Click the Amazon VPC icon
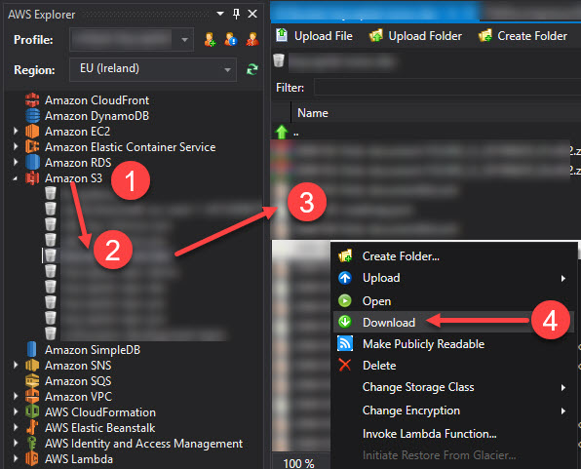The height and width of the screenshot is (469, 581). [x=32, y=396]
